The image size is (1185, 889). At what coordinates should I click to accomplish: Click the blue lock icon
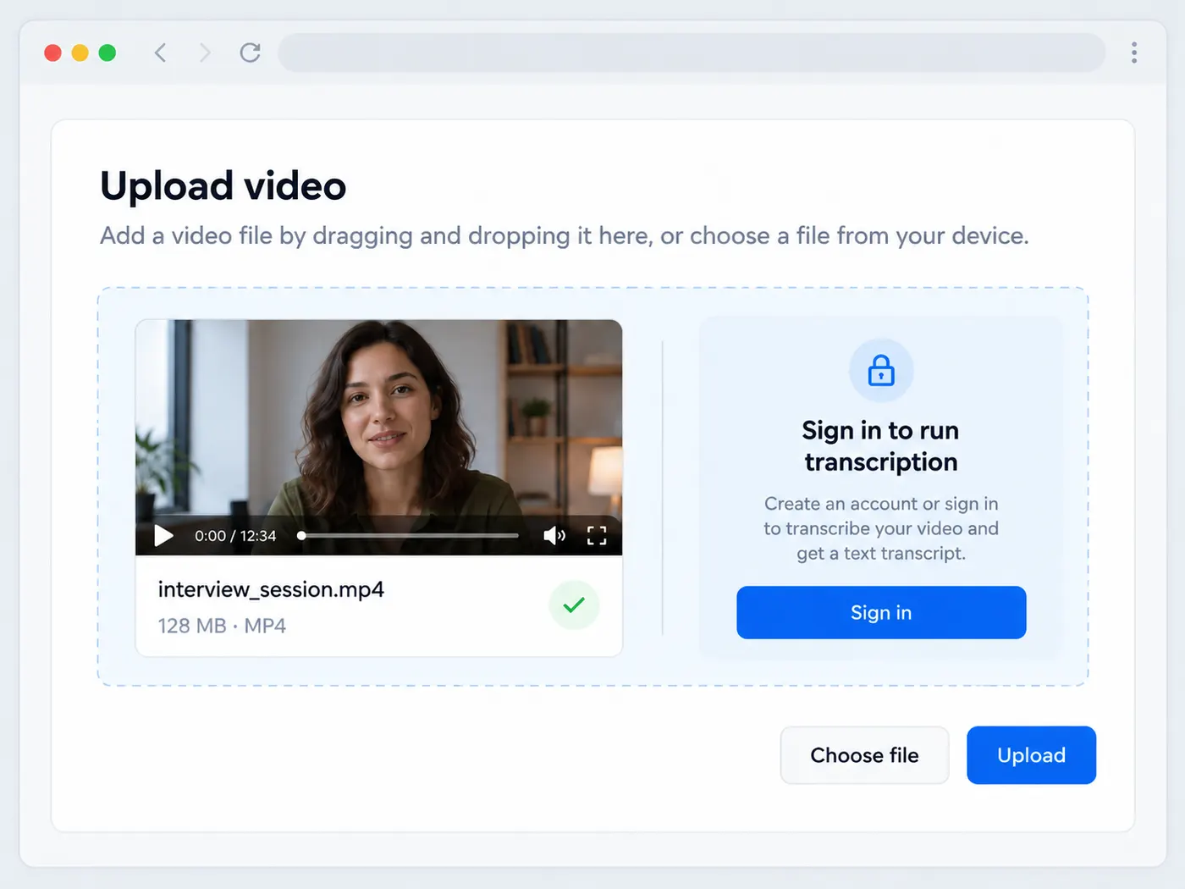coord(881,371)
